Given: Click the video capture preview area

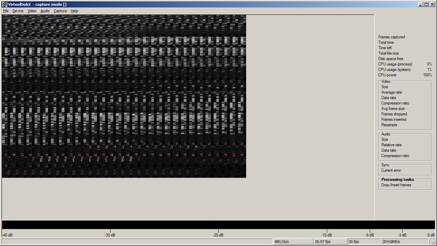Looking at the screenshot, I should coord(124,96).
